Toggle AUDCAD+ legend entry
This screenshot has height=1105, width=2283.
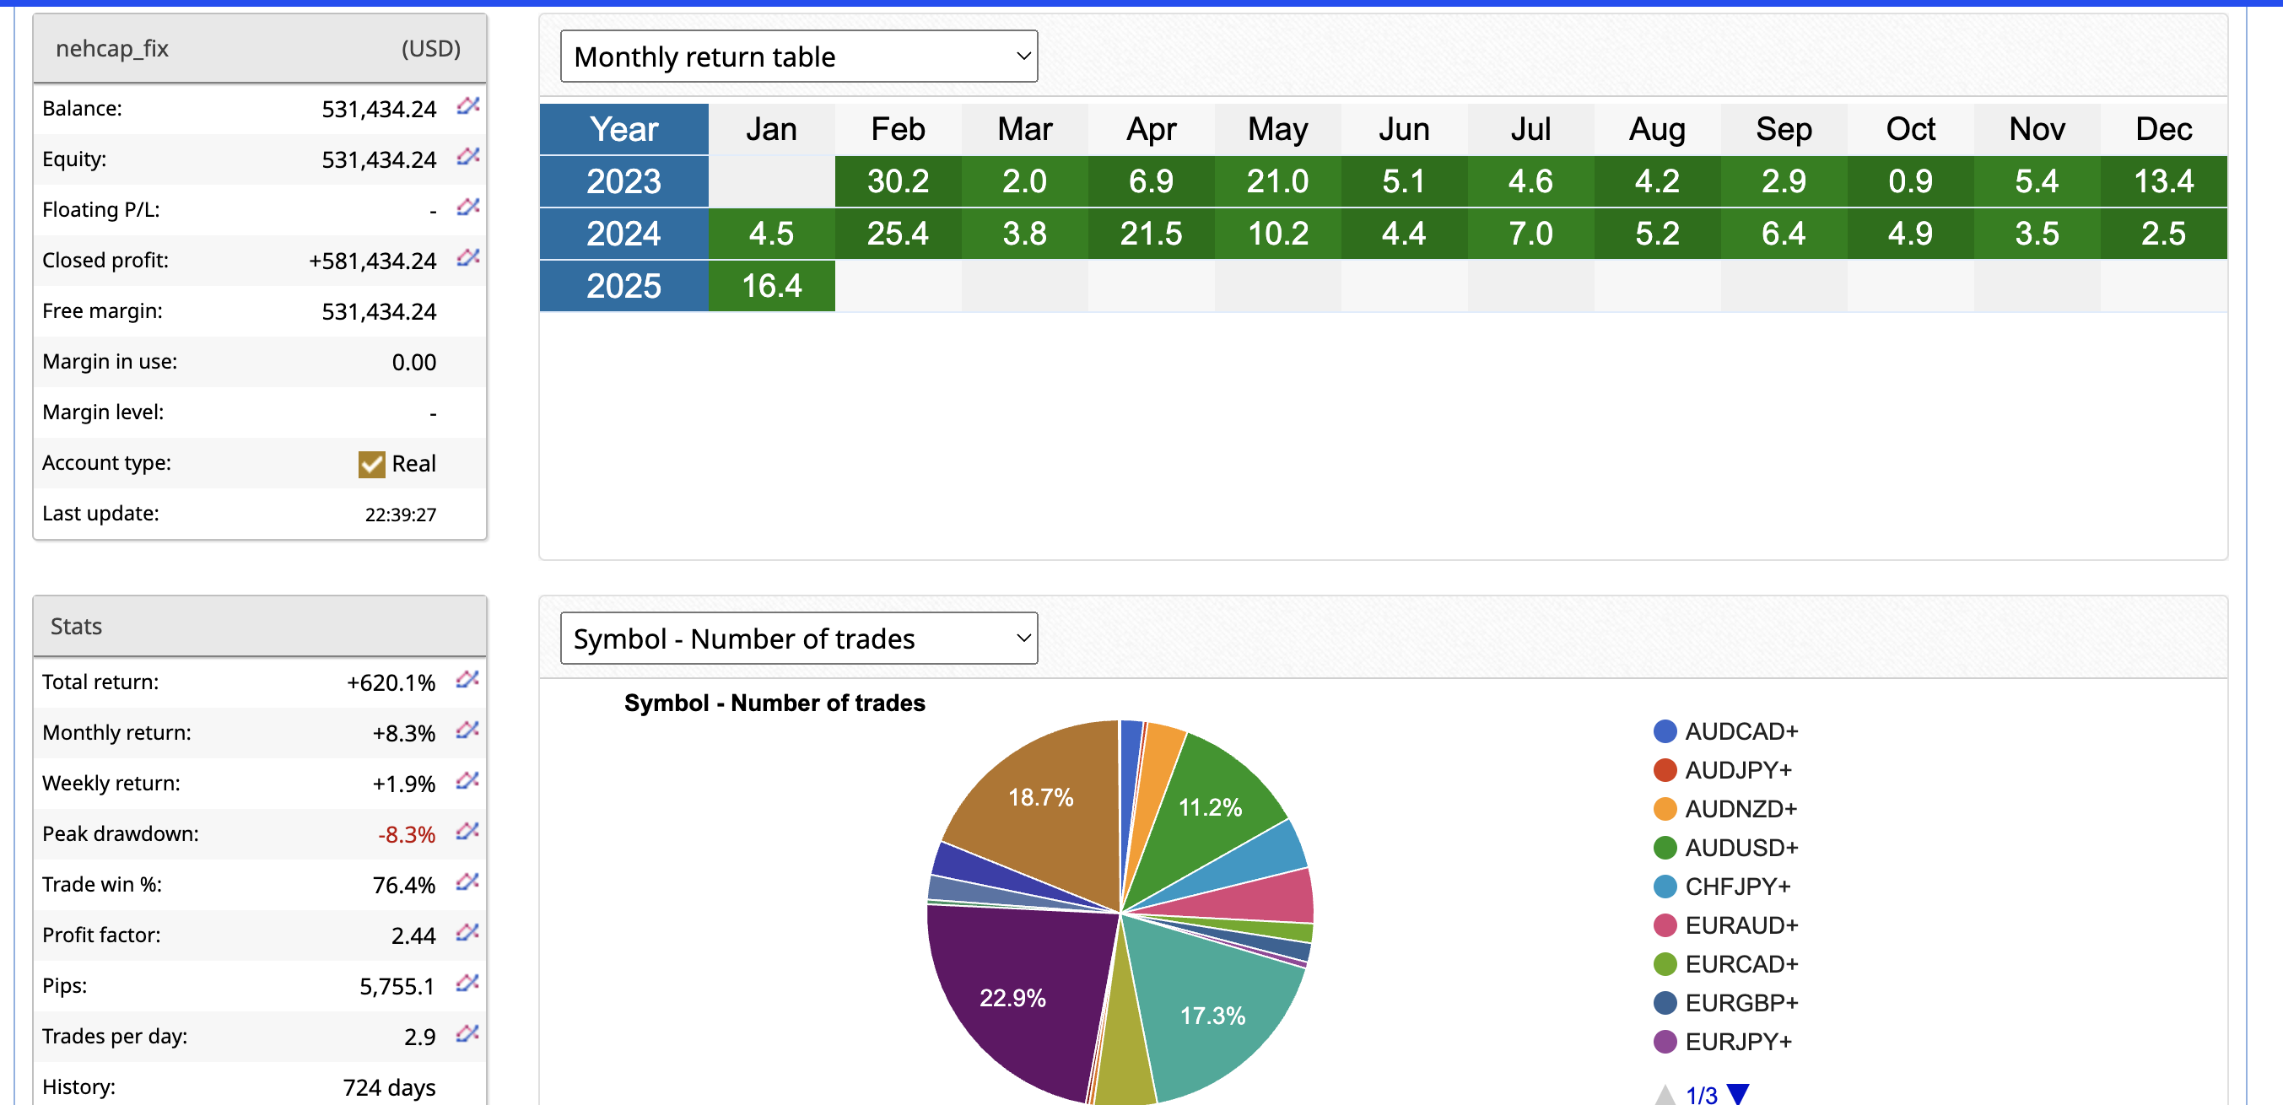point(1724,731)
